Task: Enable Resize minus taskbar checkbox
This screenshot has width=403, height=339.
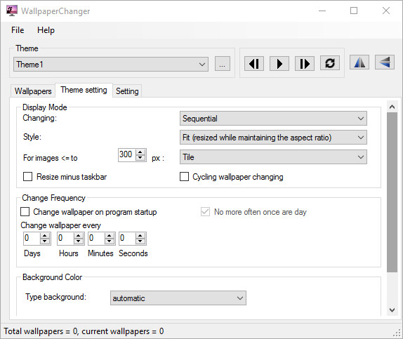Action: 28,177
